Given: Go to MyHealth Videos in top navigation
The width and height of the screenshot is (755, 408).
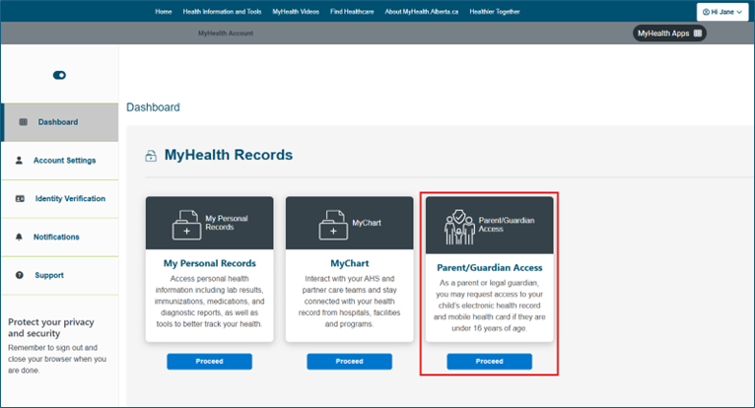Looking at the screenshot, I should (x=295, y=12).
